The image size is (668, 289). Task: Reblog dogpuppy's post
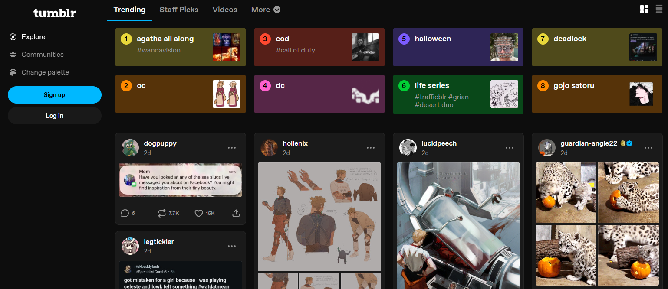coord(162,213)
